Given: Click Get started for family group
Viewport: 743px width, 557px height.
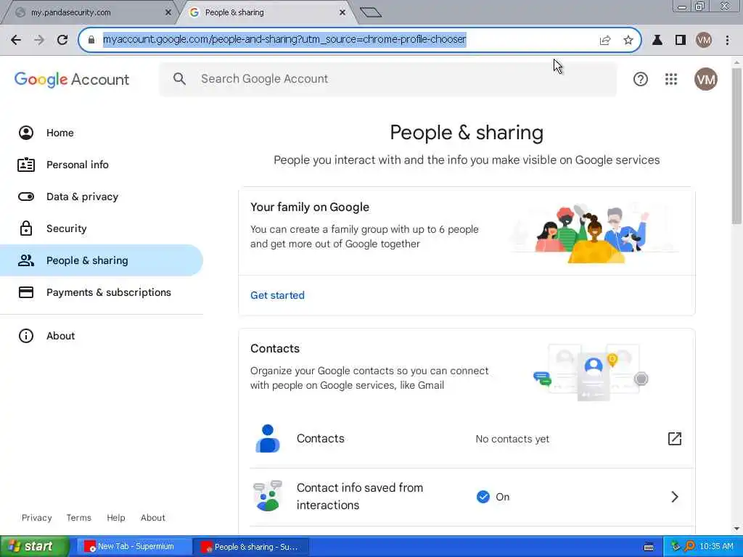Looking at the screenshot, I should (x=277, y=295).
